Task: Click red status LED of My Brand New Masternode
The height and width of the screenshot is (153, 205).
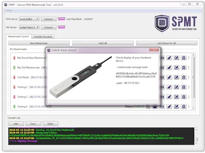Action: pyautogui.click(x=14, y=58)
